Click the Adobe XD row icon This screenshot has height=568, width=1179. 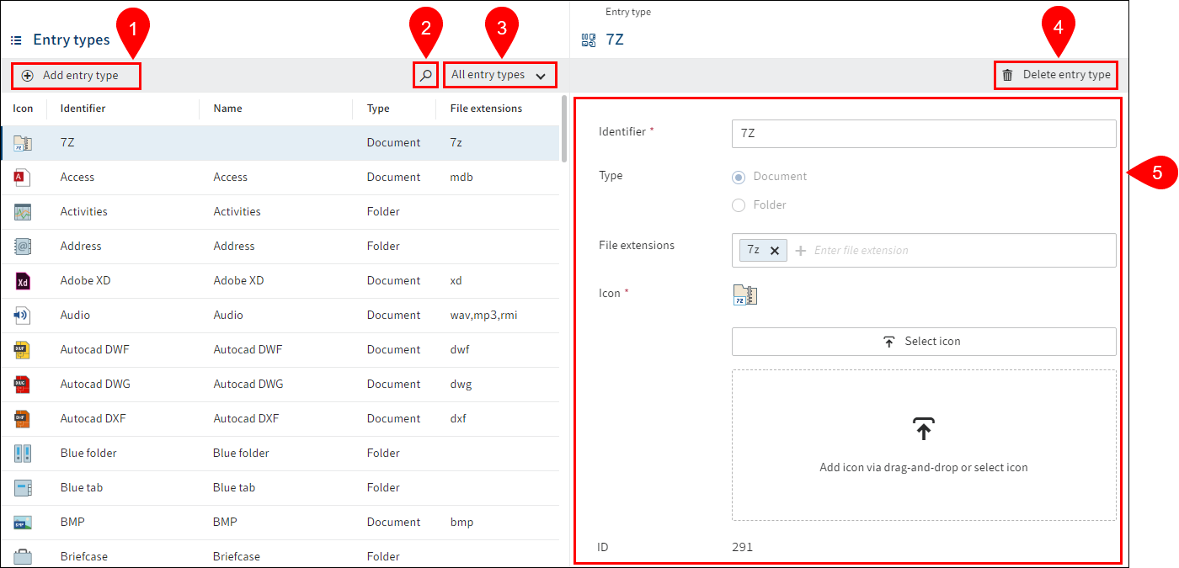[x=23, y=281]
